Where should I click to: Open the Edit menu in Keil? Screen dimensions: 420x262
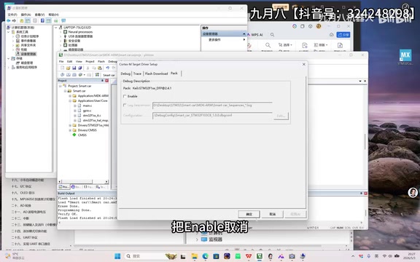[x=70, y=61]
